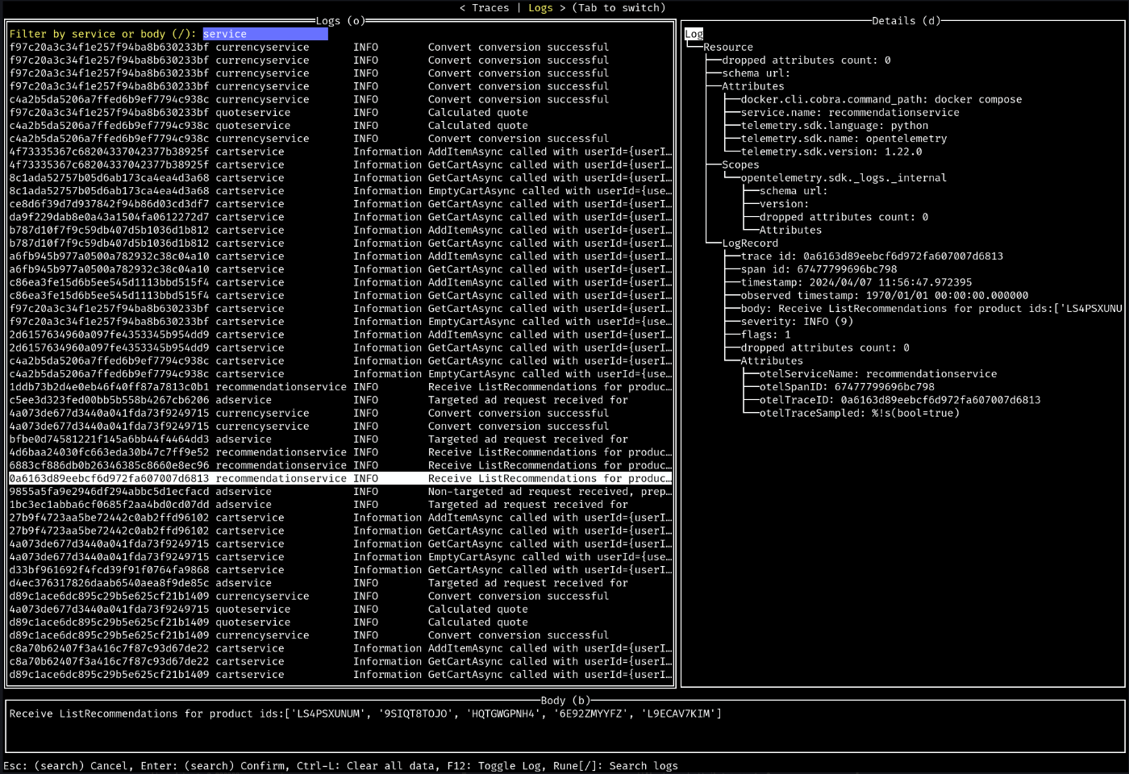This screenshot has height=774, width=1129.
Task: Collapse the LogRecord tree node
Action: click(x=749, y=243)
